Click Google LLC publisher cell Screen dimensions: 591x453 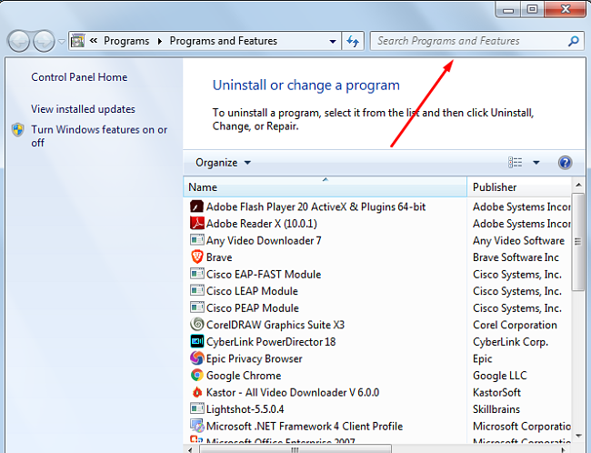[x=500, y=376]
